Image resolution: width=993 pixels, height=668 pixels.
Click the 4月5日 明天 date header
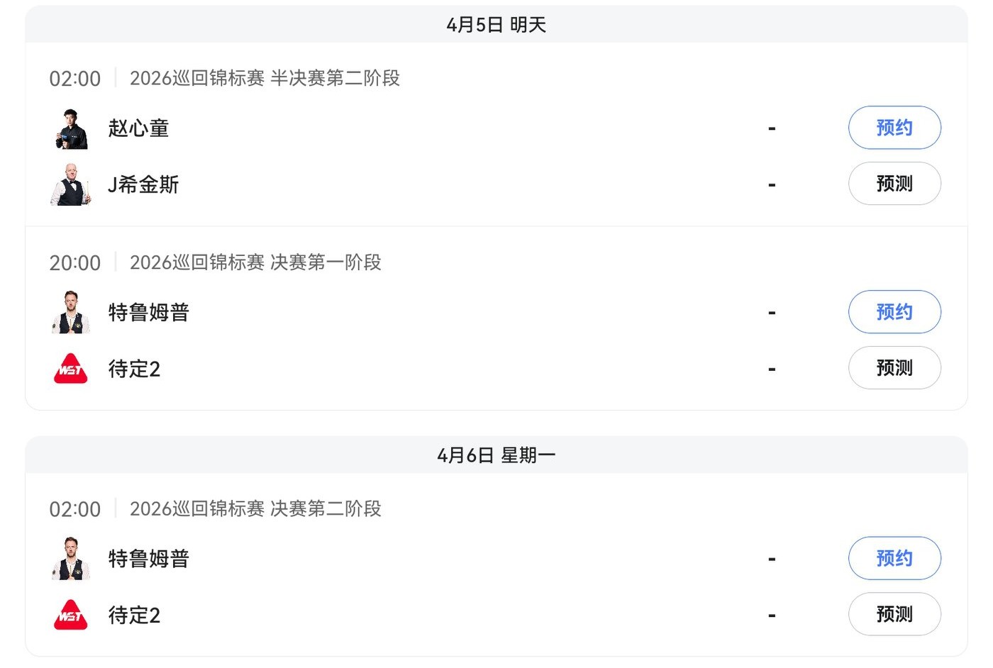point(496,25)
